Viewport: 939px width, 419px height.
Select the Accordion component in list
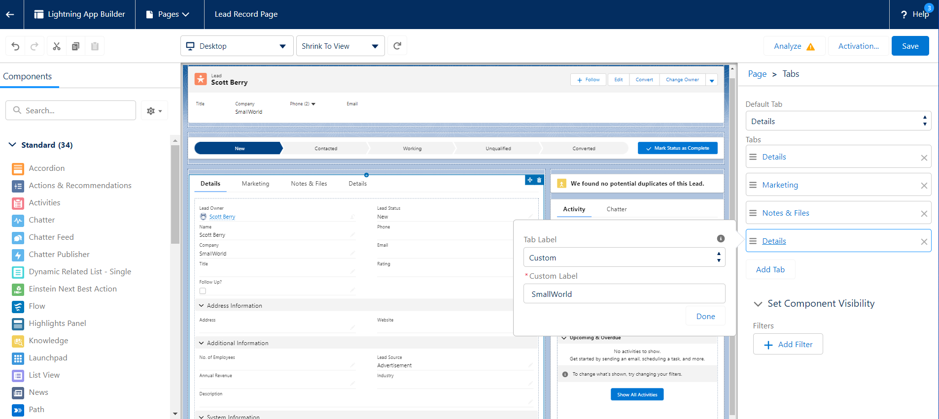click(47, 168)
